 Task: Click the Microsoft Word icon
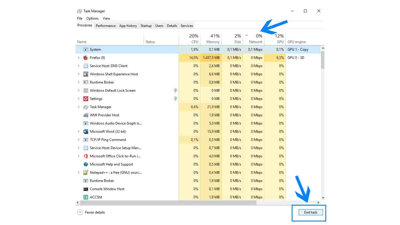[x=86, y=132]
